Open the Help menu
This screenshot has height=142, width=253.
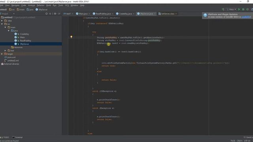pos(82,5)
